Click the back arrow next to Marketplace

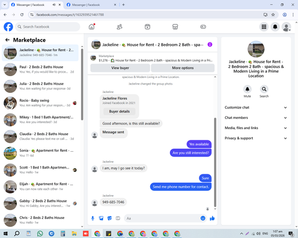pyautogui.click(x=7, y=40)
